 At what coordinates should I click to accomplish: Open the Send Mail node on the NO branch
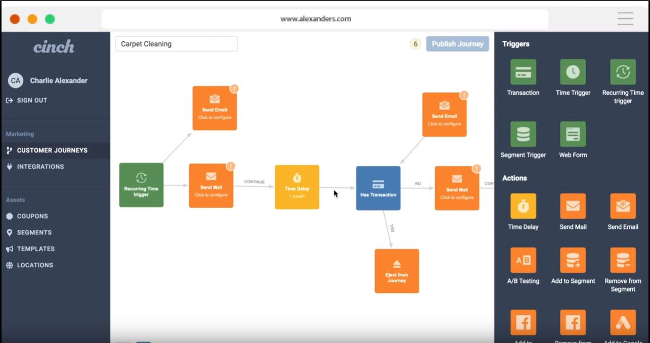click(x=457, y=188)
